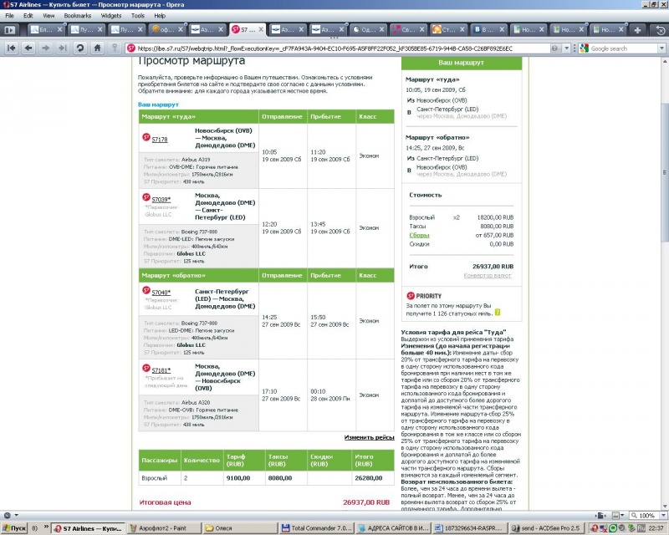This screenshot has width=669, height=535.
Task: Open the View menu
Action: click(x=49, y=16)
